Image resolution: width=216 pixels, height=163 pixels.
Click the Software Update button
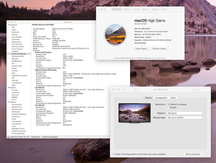pos(159,48)
